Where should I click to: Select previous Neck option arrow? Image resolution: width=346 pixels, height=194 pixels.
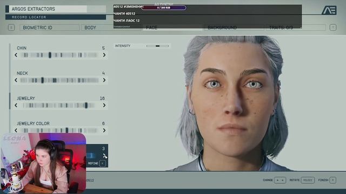16,80
